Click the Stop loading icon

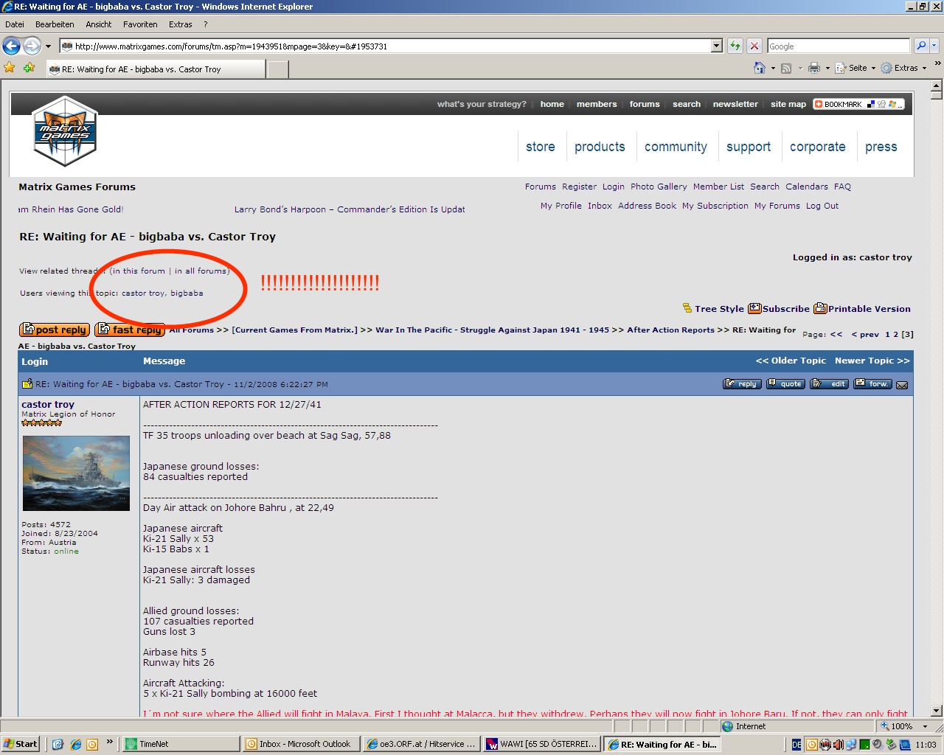(x=754, y=46)
